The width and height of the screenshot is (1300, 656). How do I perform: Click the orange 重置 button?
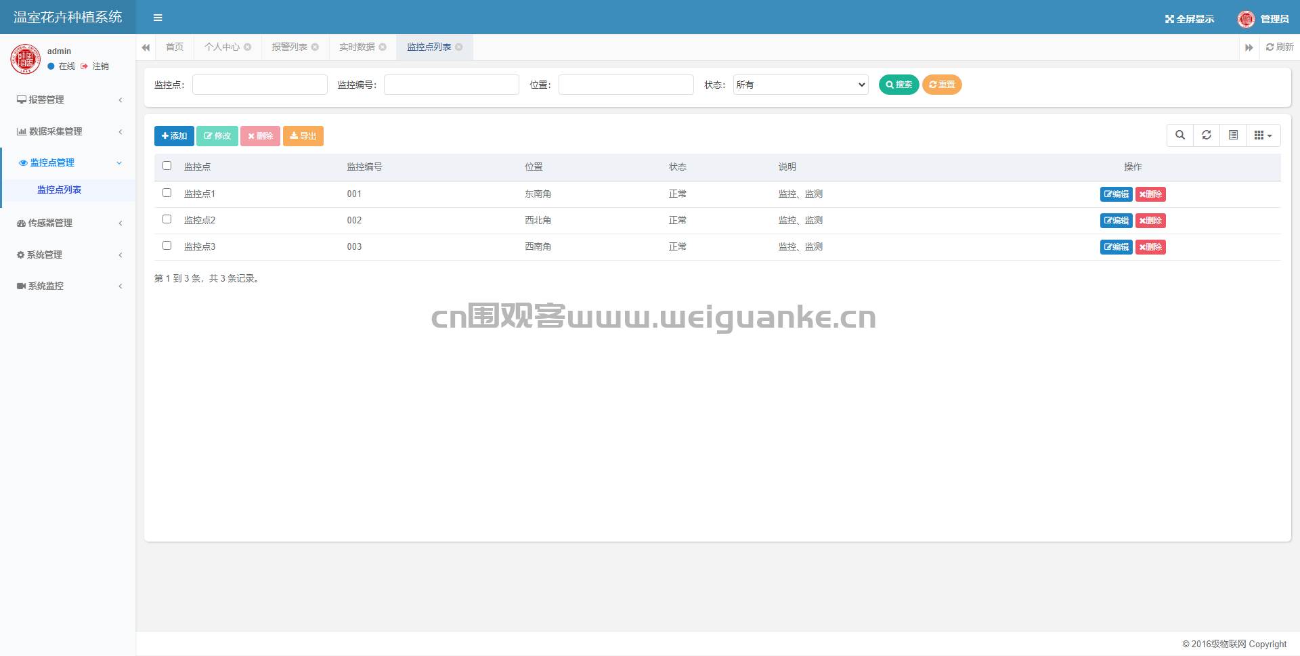tap(942, 85)
